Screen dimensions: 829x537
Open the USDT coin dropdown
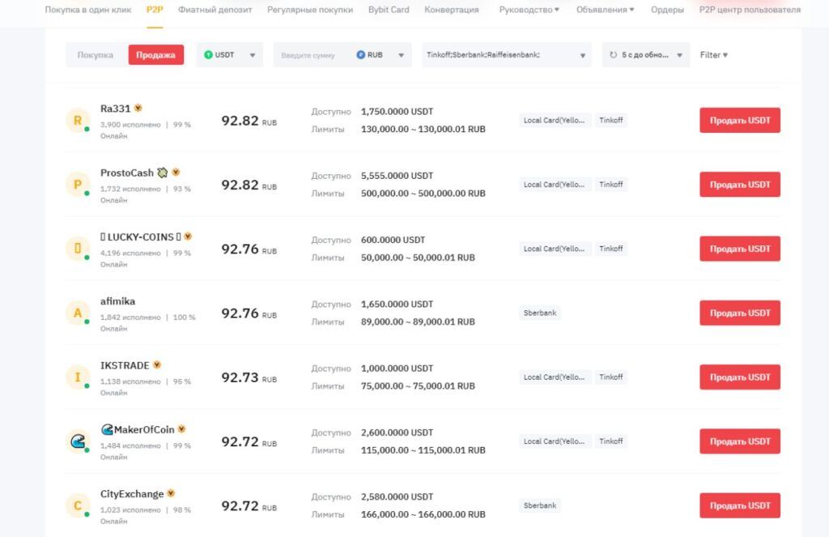coord(229,55)
